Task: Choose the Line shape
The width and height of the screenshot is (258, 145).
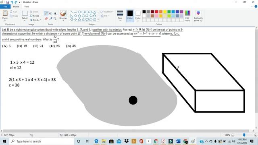Action: coord(72,12)
